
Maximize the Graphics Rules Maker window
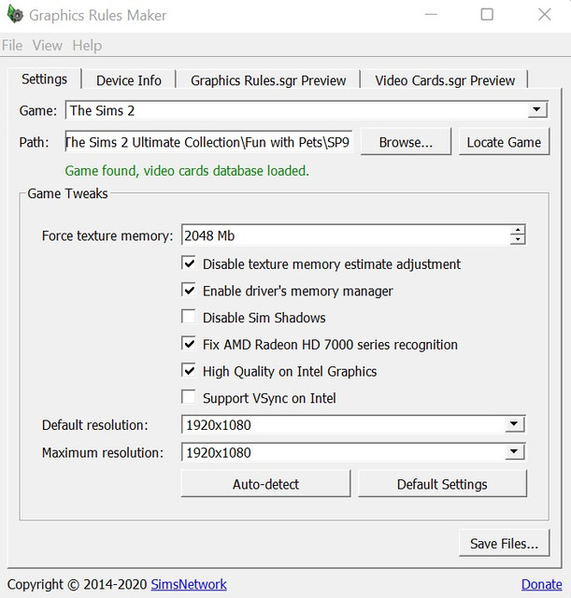coord(487,15)
